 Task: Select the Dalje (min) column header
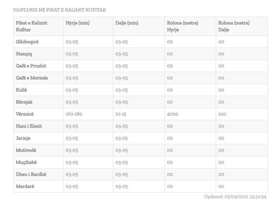click(x=127, y=23)
